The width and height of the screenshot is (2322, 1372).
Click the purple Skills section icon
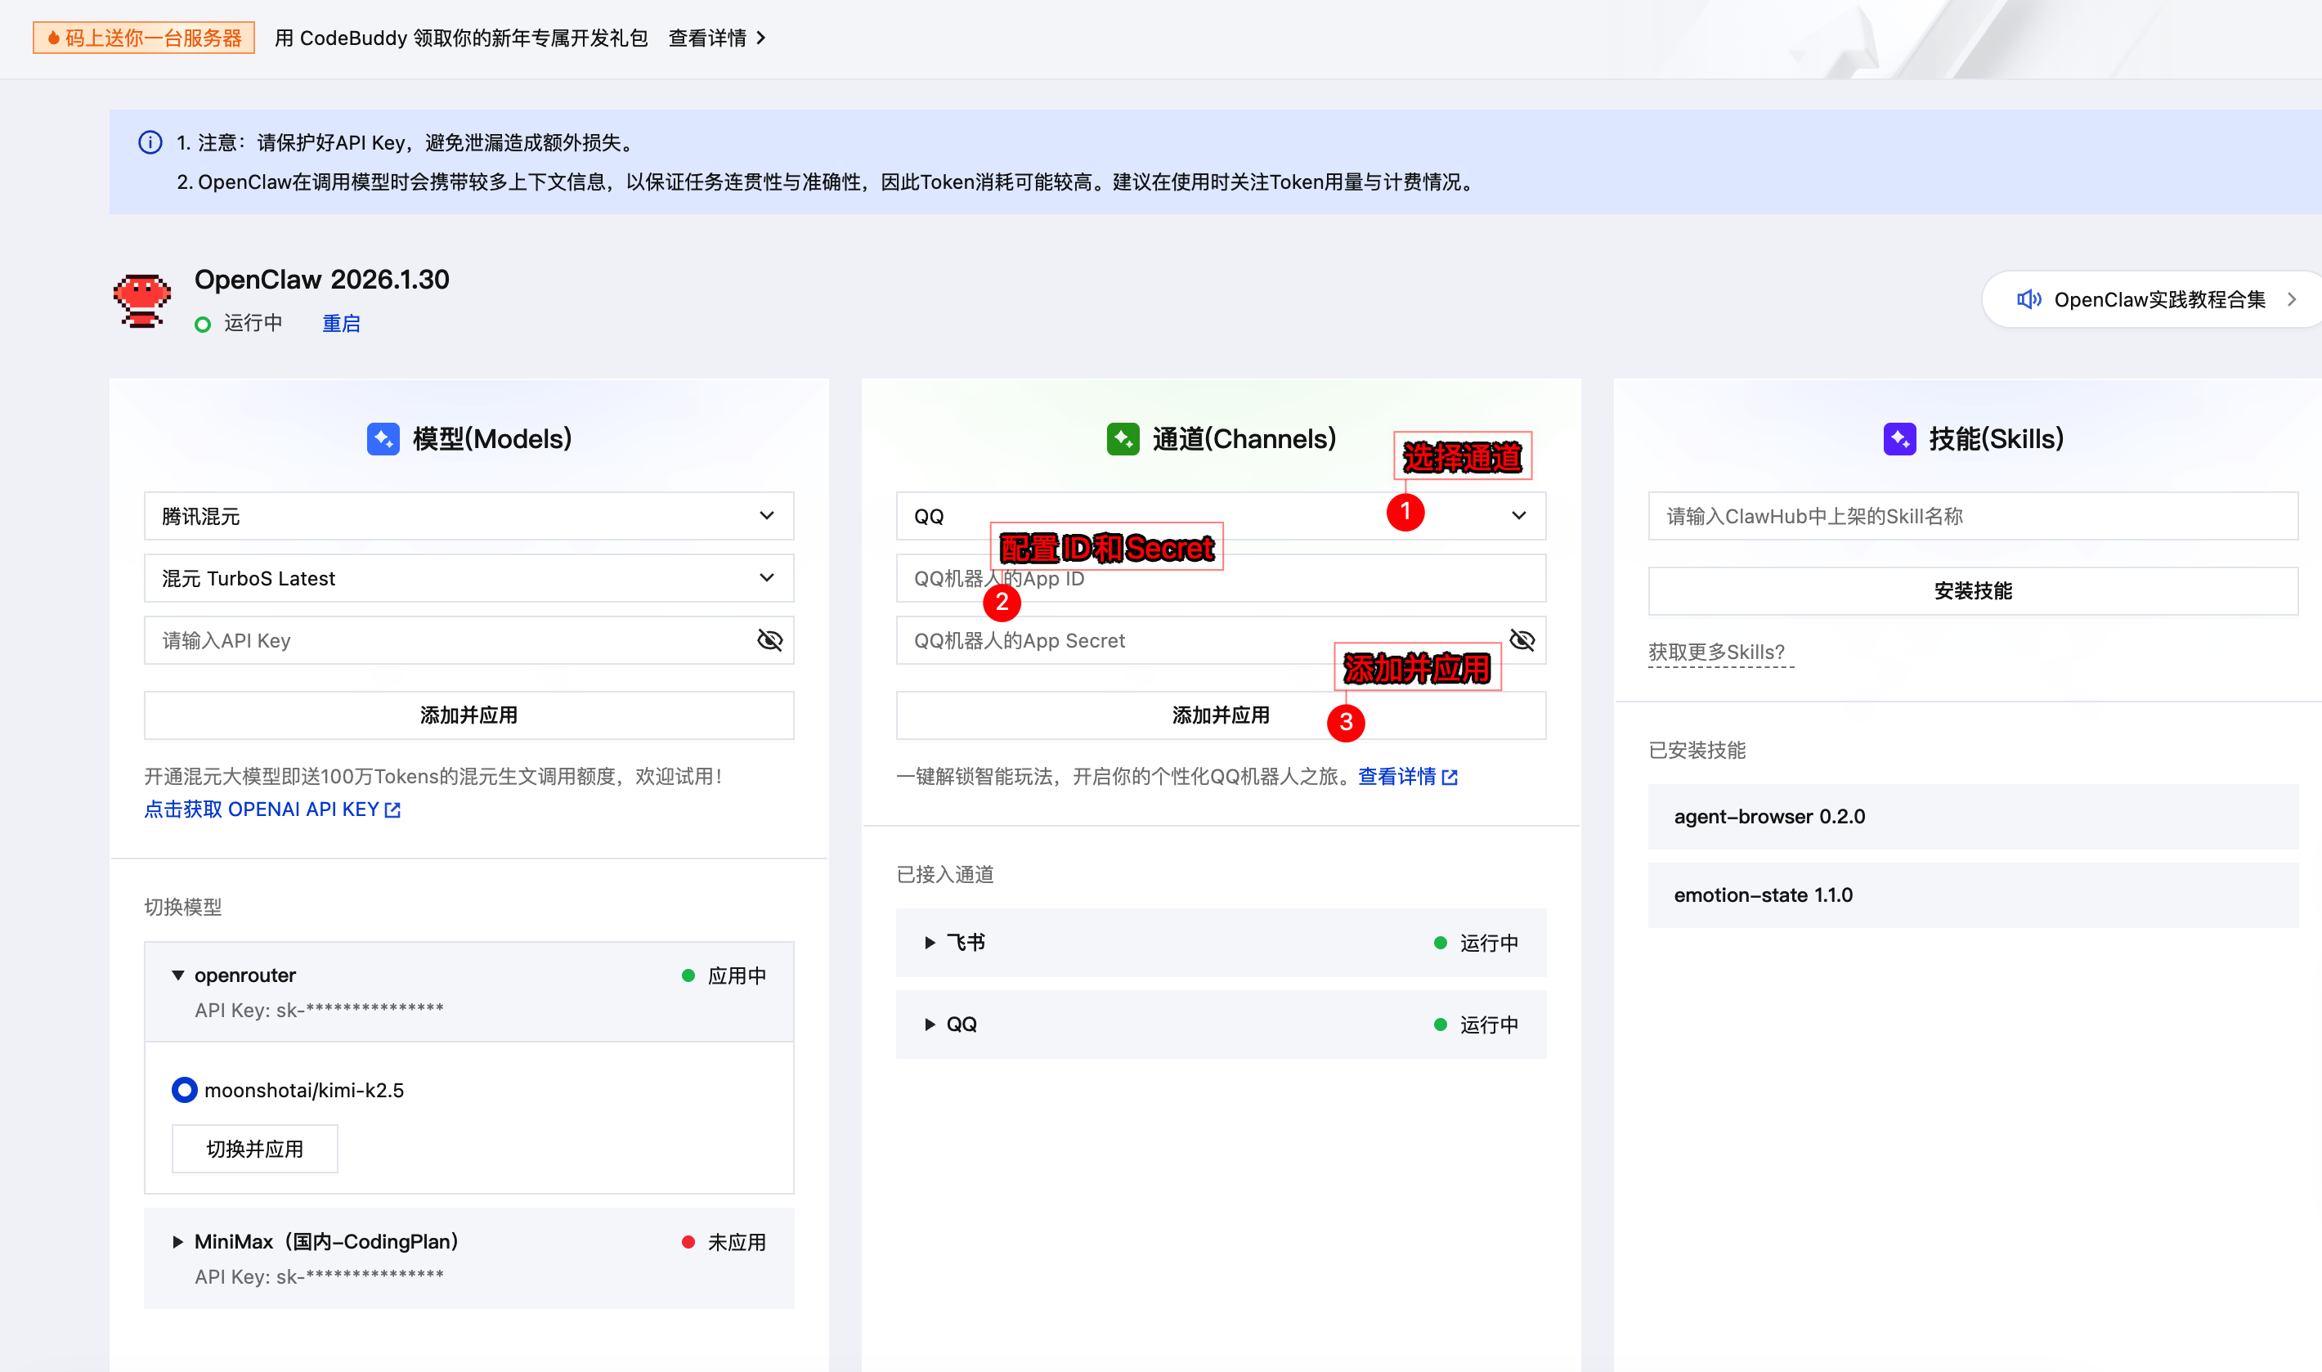[1898, 438]
